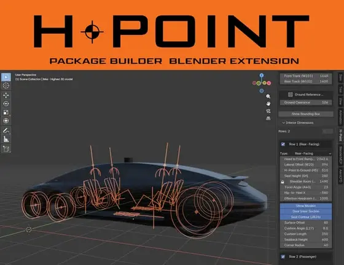Open the View sidebar tab
The image size is (344, 265).
click(340, 101)
